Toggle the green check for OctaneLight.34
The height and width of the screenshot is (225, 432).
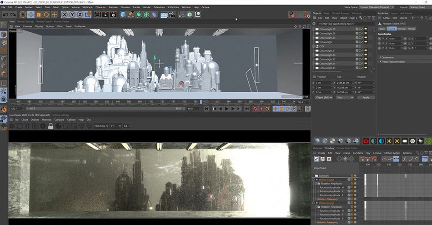point(362,64)
